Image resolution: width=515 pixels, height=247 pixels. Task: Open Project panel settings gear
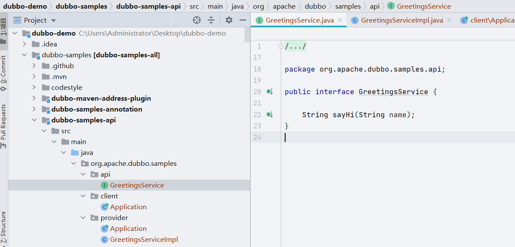(x=229, y=20)
